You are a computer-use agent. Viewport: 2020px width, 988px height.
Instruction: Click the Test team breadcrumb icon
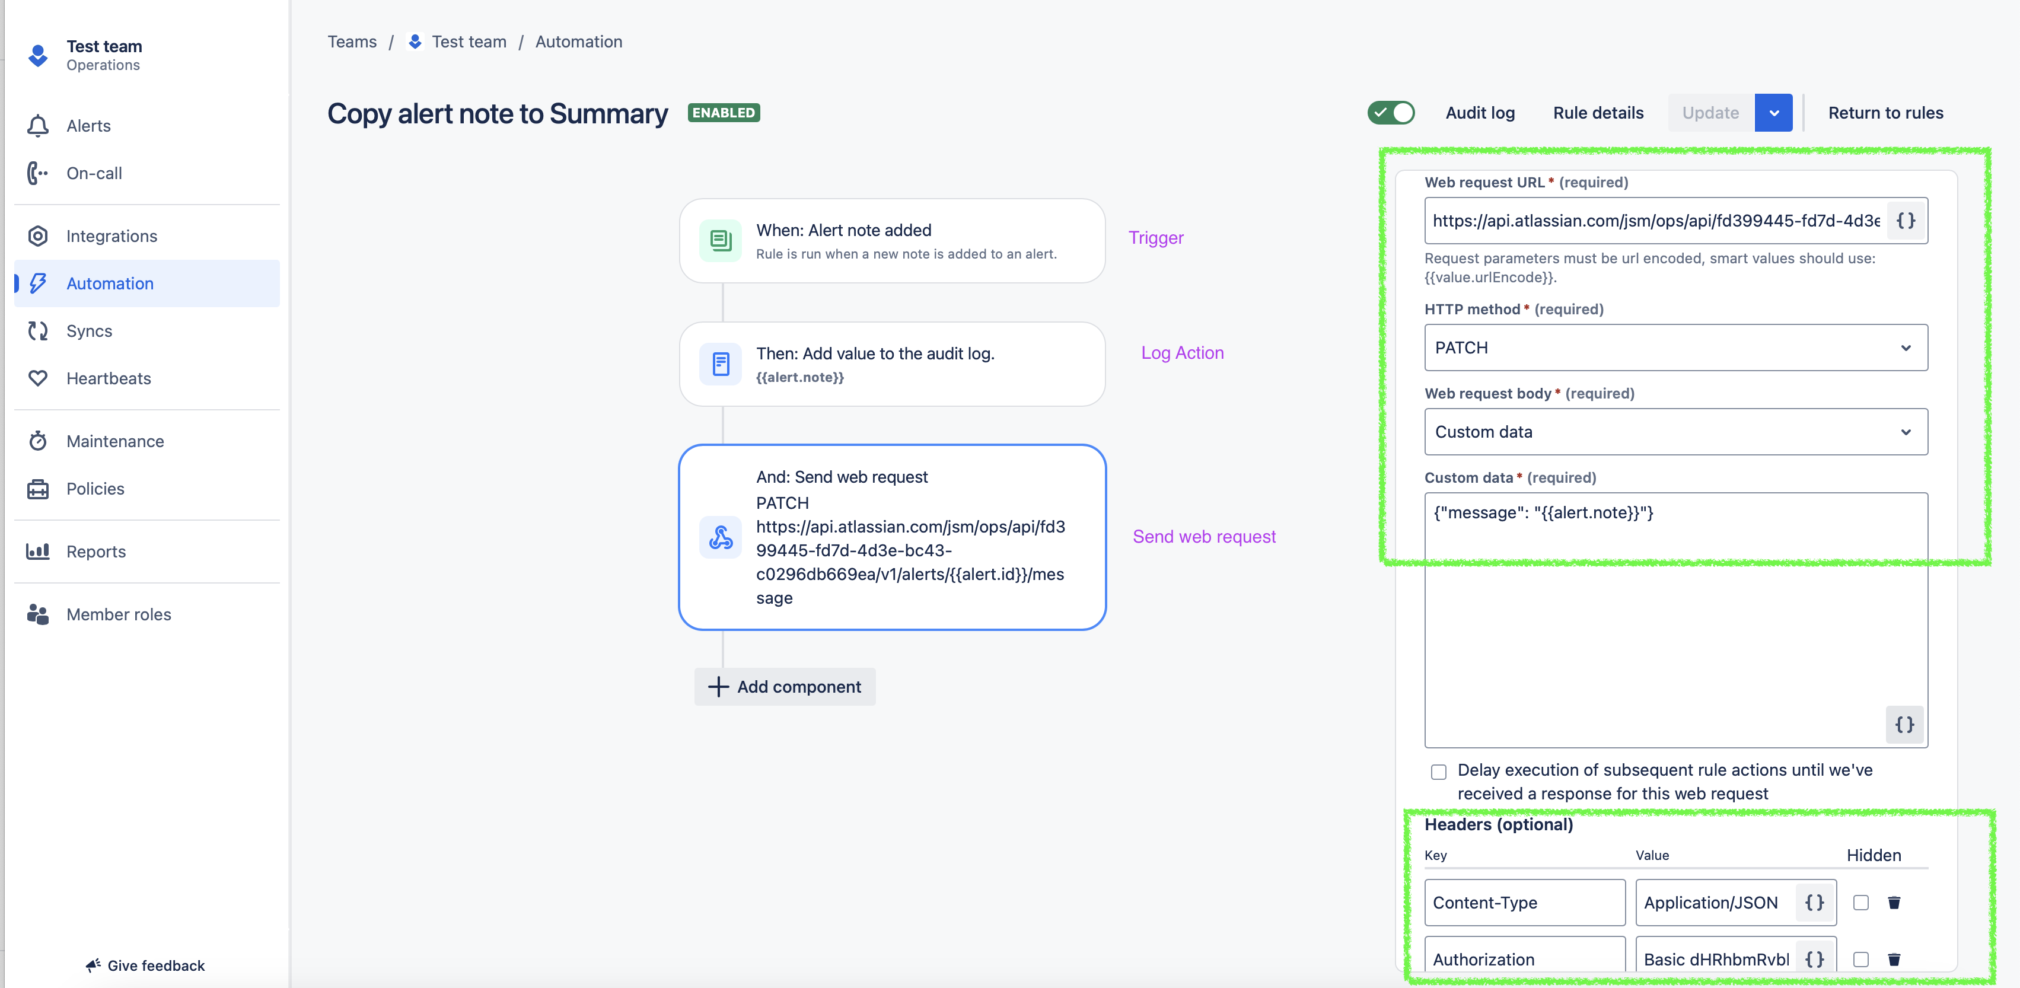(x=415, y=42)
